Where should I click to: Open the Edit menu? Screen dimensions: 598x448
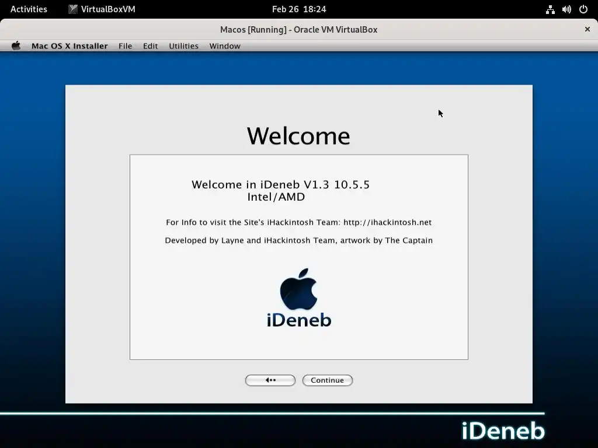pos(150,46)
